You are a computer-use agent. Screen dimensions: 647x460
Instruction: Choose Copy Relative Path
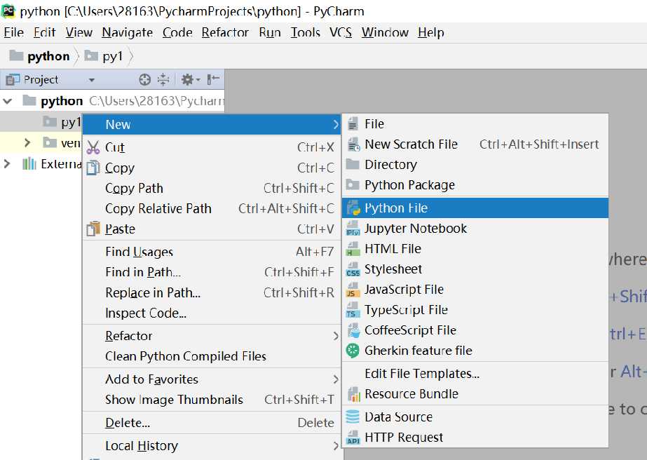tap(211, 208)
